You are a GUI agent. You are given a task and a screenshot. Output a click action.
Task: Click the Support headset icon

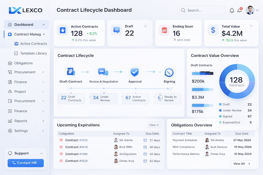(10, 153)
